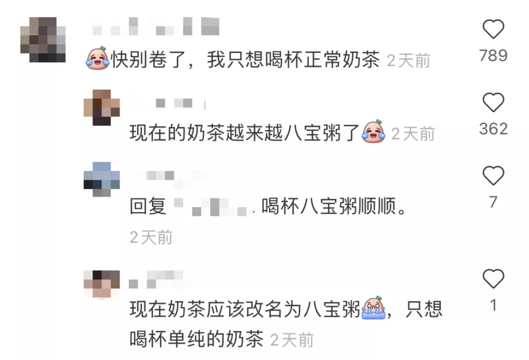
Task: Like the comment with 362 likes
Action: coord(493,102)
